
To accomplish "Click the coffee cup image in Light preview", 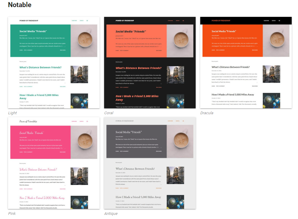I will 84,41.
